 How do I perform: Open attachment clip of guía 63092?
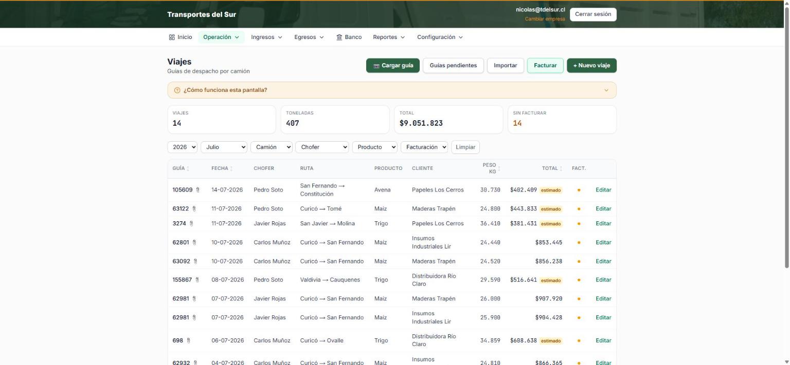click(195, 261)
